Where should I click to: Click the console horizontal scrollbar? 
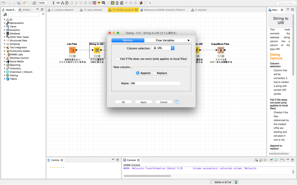point(147,176)
